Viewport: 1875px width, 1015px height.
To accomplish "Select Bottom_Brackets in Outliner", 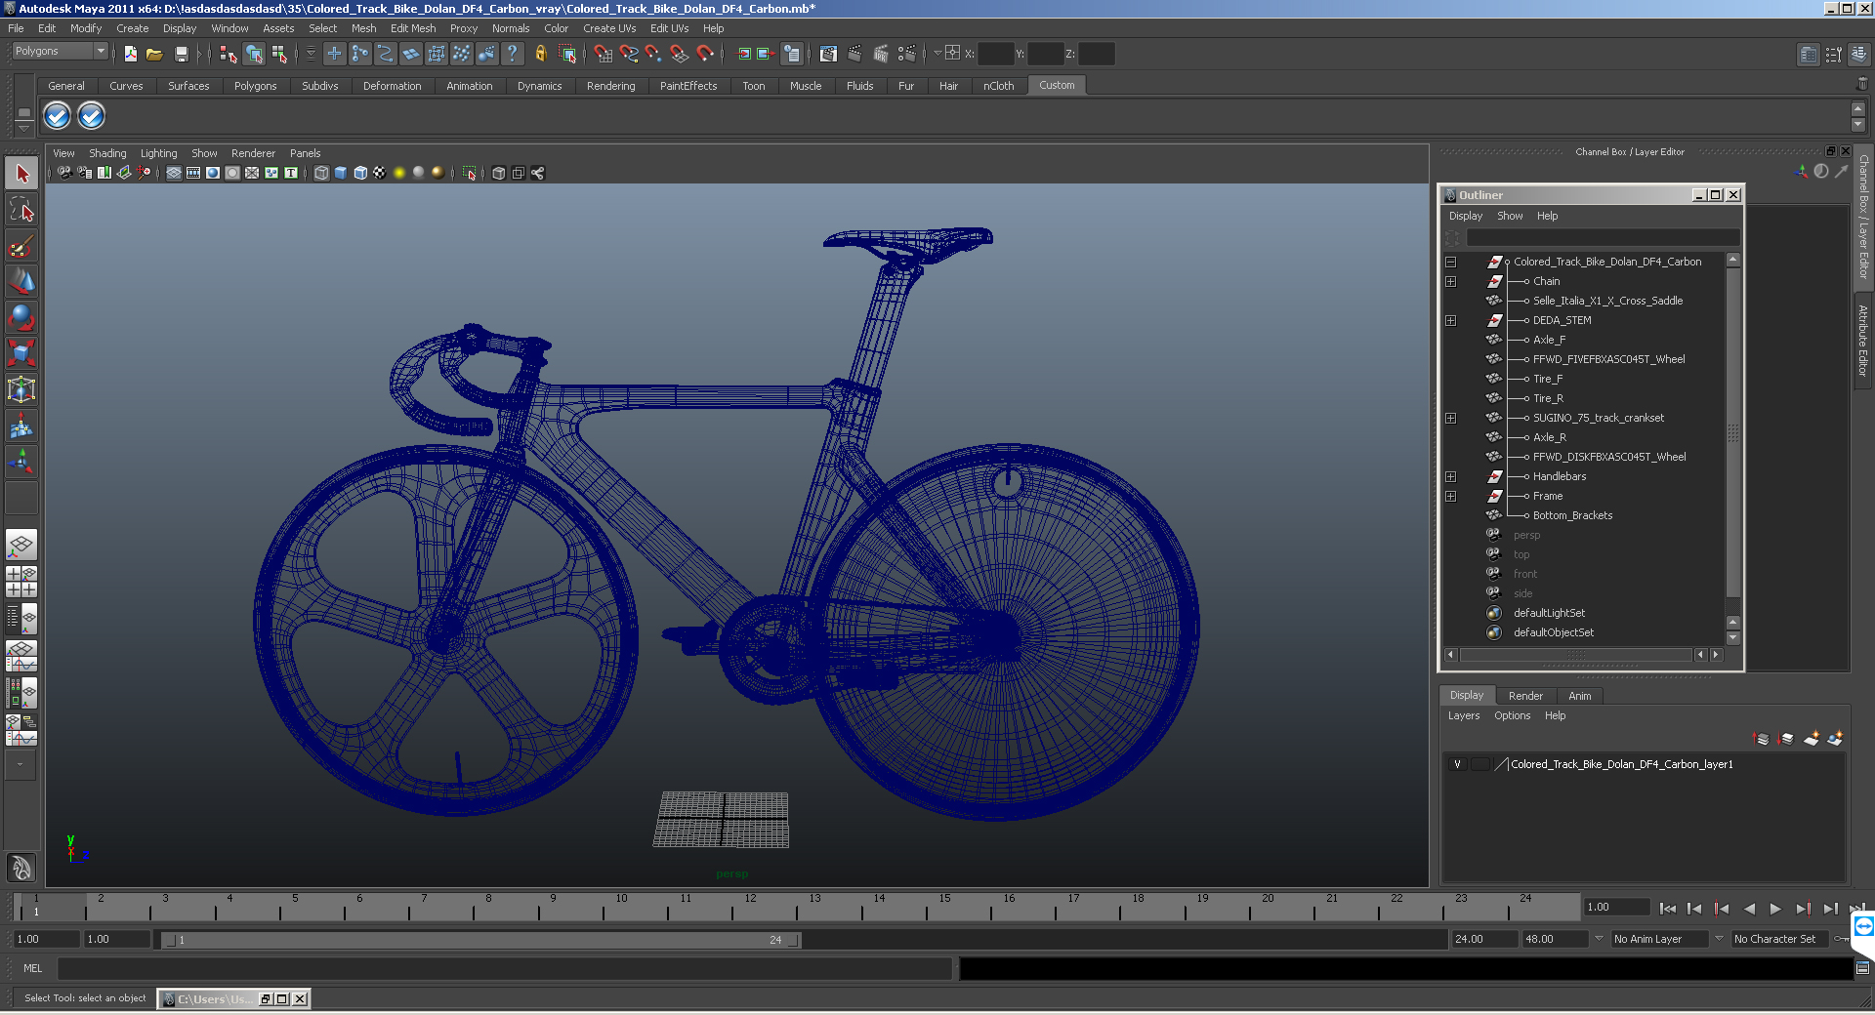I will click(1572, 515).
